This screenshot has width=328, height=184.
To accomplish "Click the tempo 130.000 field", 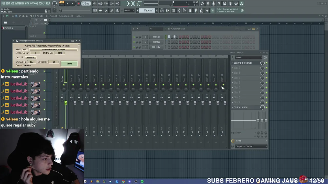I will pyautogui.click(x=86, y=4).
